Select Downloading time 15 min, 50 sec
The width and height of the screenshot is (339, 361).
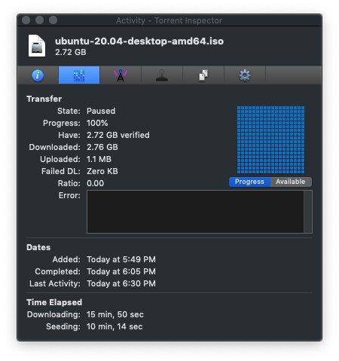point(115,314)
